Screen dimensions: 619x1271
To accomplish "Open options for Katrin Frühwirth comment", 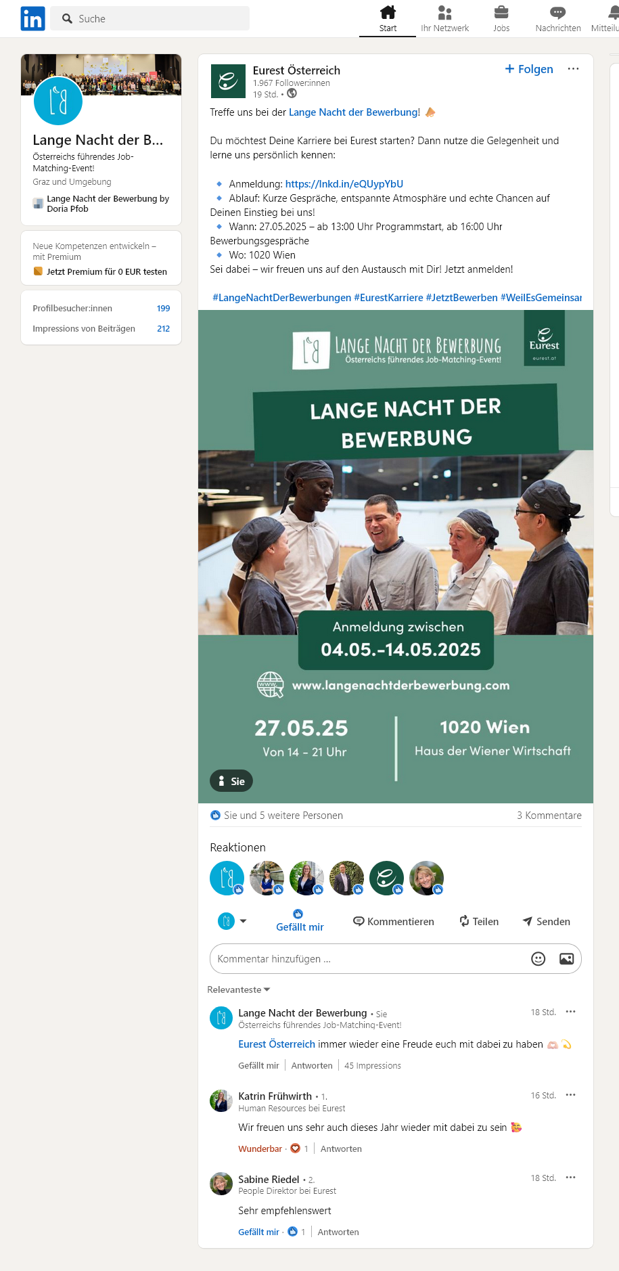I will [570, 1095].
